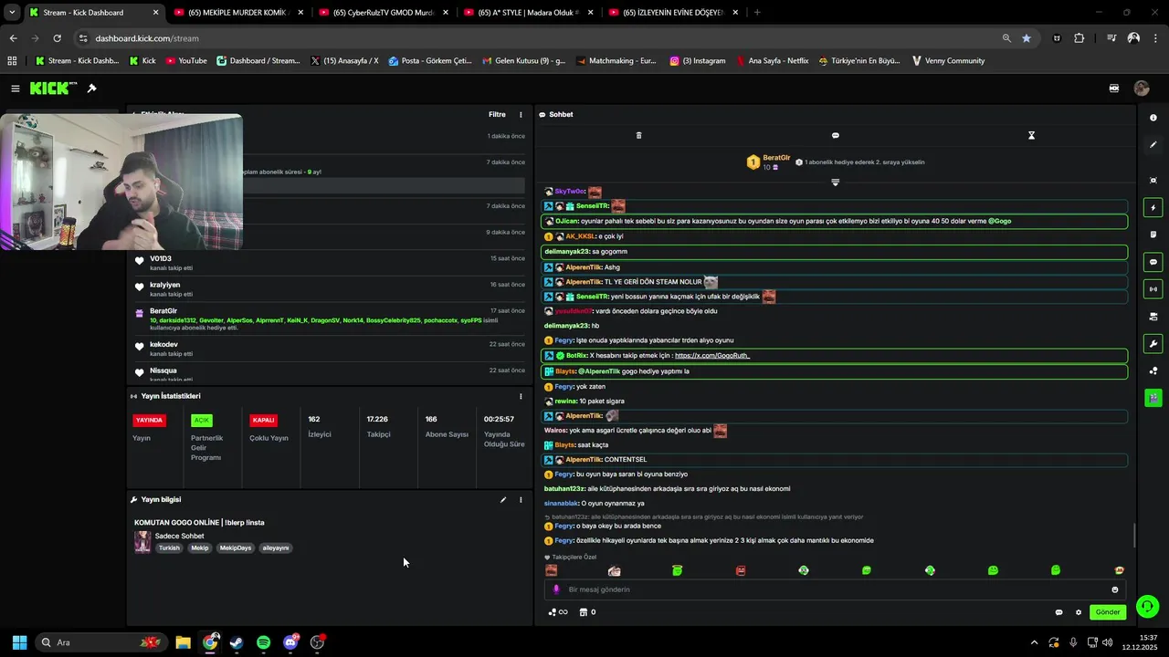1169x657 pixels.
Task: Toggle the chat bubble panel in right sidebar
Action: tap(1153, 262)
